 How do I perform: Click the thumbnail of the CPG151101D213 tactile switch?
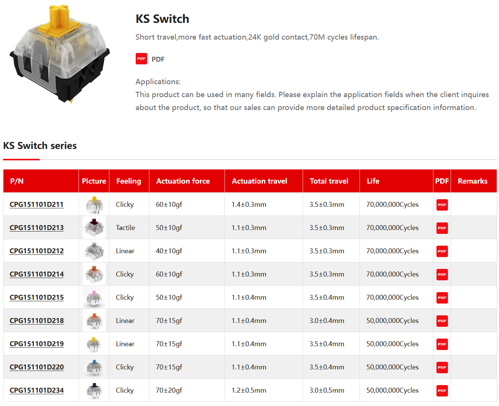coord(94,228)
